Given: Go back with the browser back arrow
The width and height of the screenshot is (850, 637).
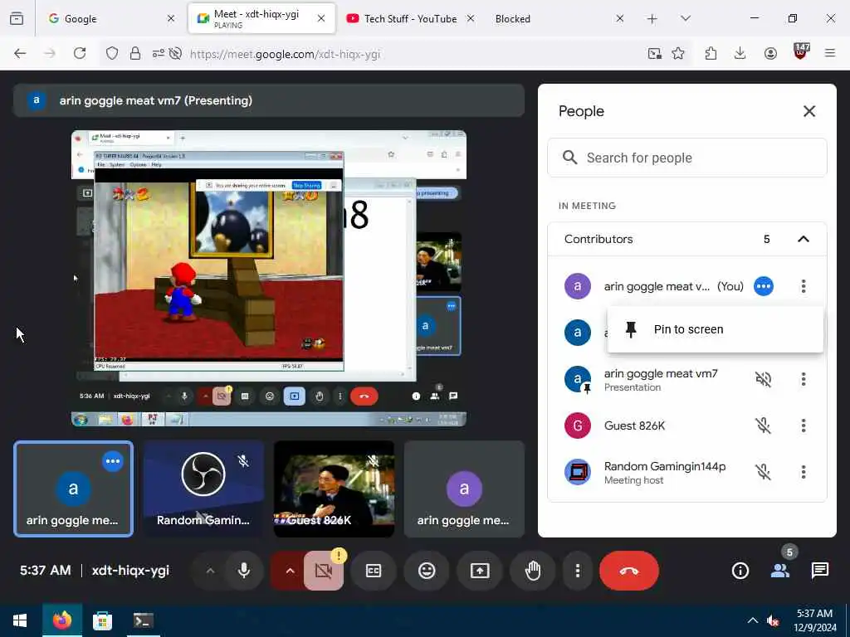Looking at the screenshot, I should (20, 54).
